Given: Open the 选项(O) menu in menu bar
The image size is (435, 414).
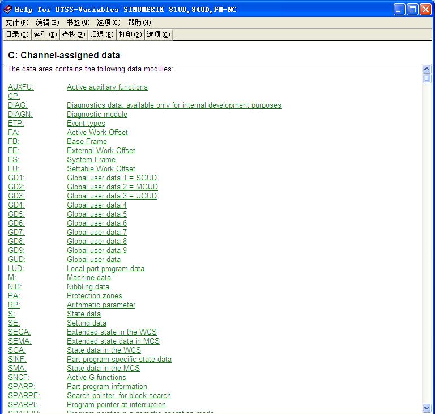Looking at the screenshot, I should 109,23.
